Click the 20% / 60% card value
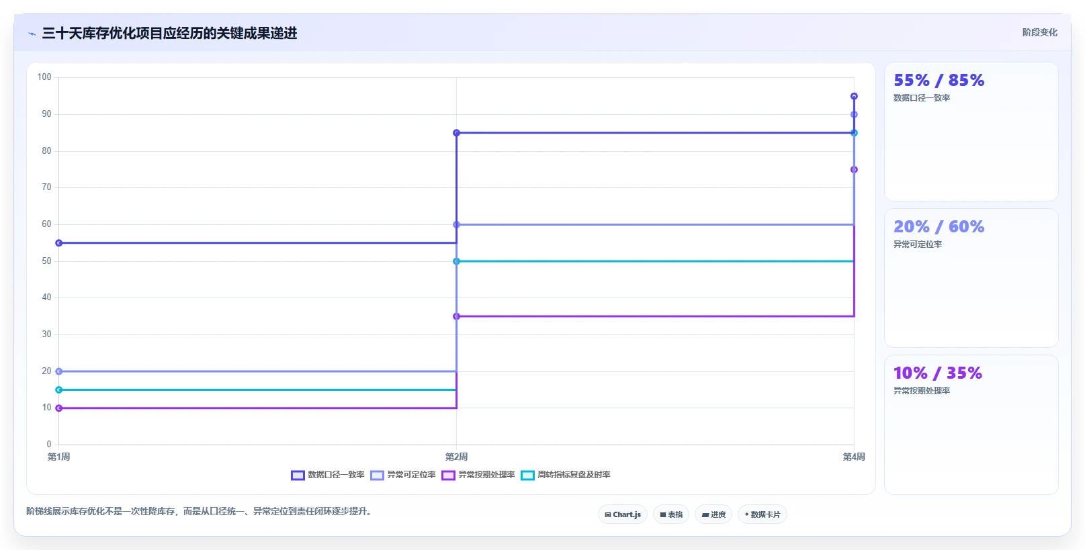Viewport: 1085px width, 550px height. 939,227
